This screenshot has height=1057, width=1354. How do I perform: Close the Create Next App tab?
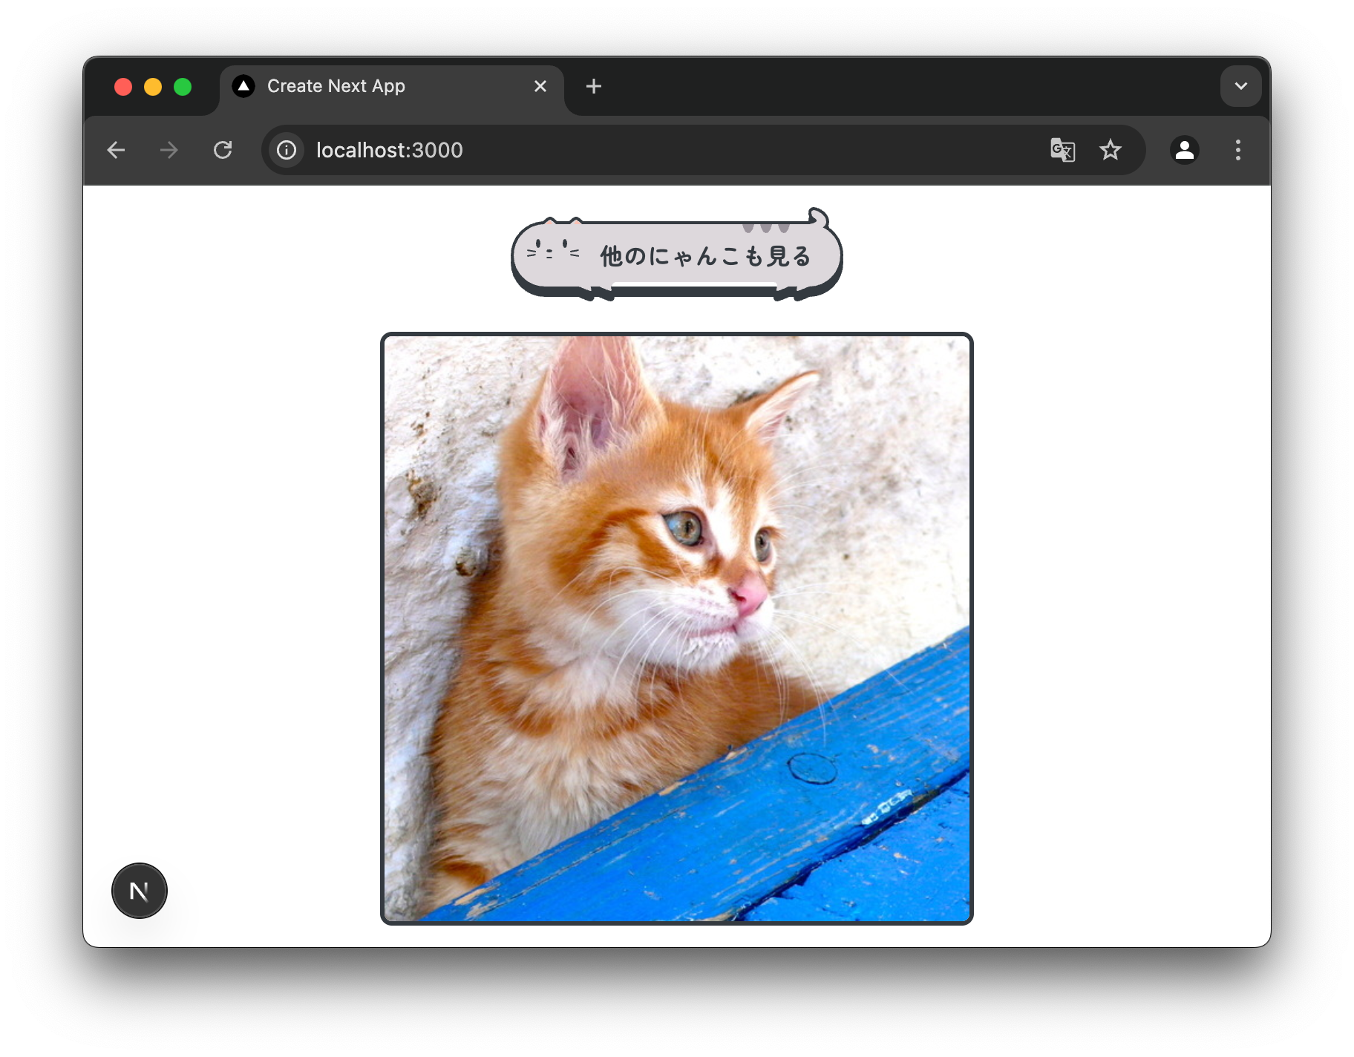click(540, 86)
